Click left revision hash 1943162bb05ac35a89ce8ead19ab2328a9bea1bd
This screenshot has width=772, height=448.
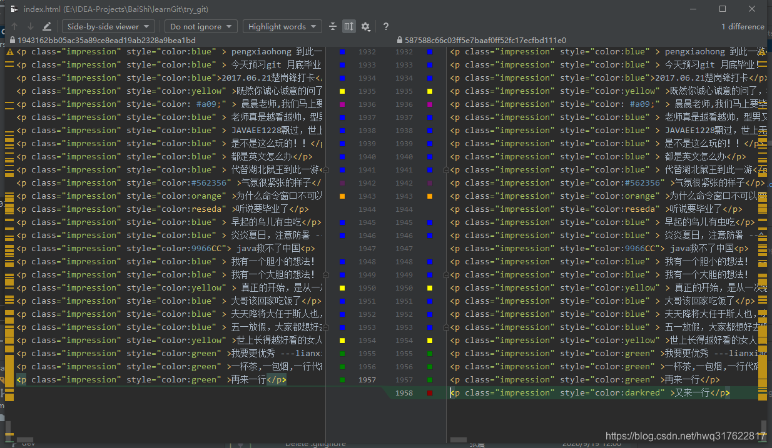108,41
